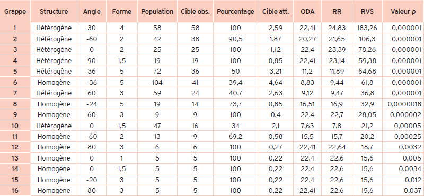Click grappe number 6 row label
Image resolution: width=424 pixels, height=196 pixels.
(x=15, y=83)
